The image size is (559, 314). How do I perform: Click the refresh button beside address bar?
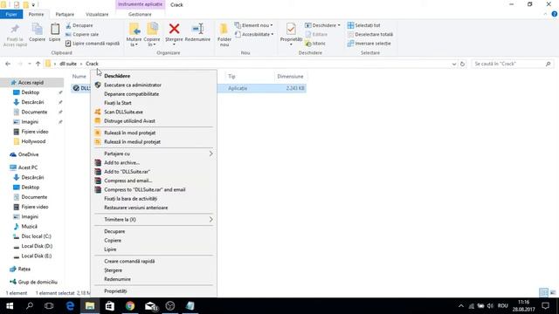pos(462,64)
